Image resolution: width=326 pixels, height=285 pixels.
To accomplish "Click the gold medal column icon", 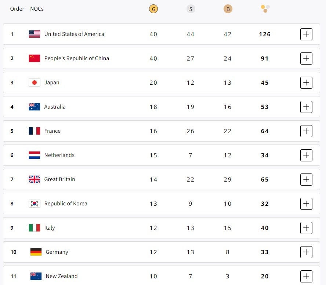I will (153, 9).
